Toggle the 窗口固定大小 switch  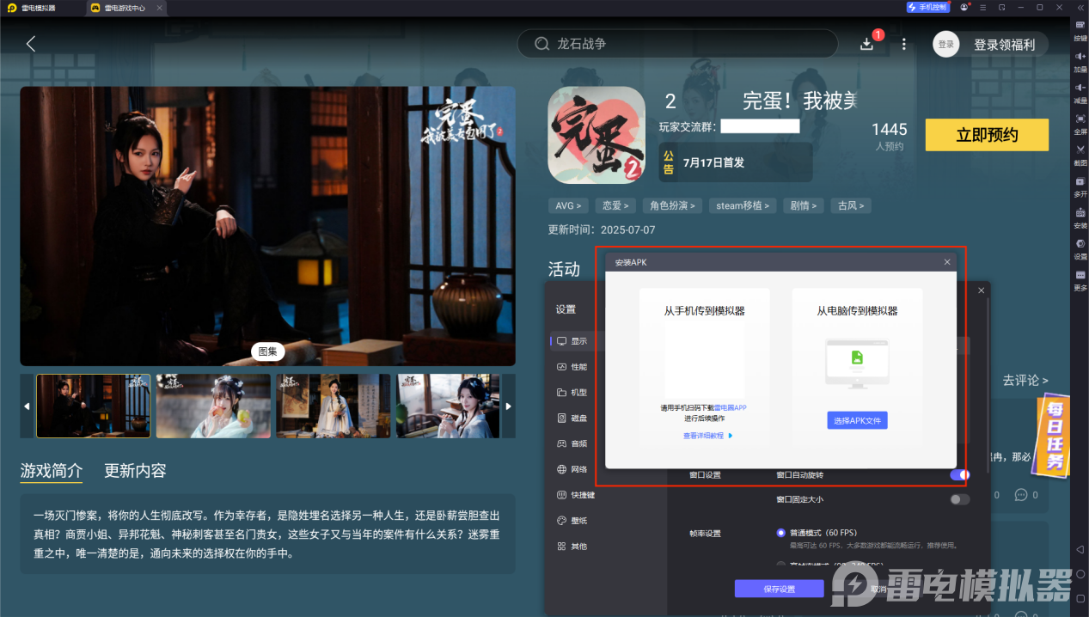[960, 499]
